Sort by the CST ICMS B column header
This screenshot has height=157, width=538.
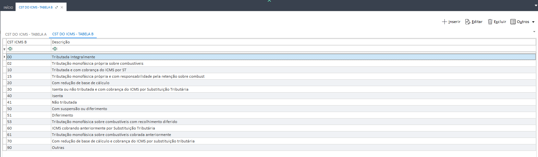click(29, 42)
